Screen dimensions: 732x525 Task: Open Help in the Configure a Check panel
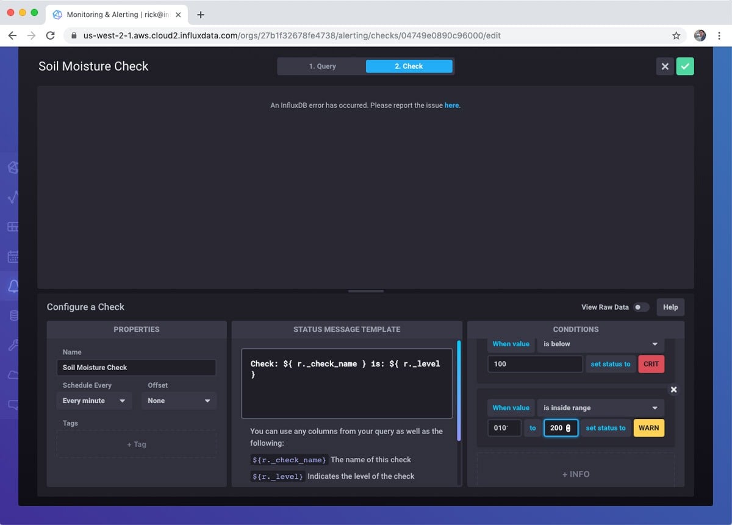pos(670,307)
